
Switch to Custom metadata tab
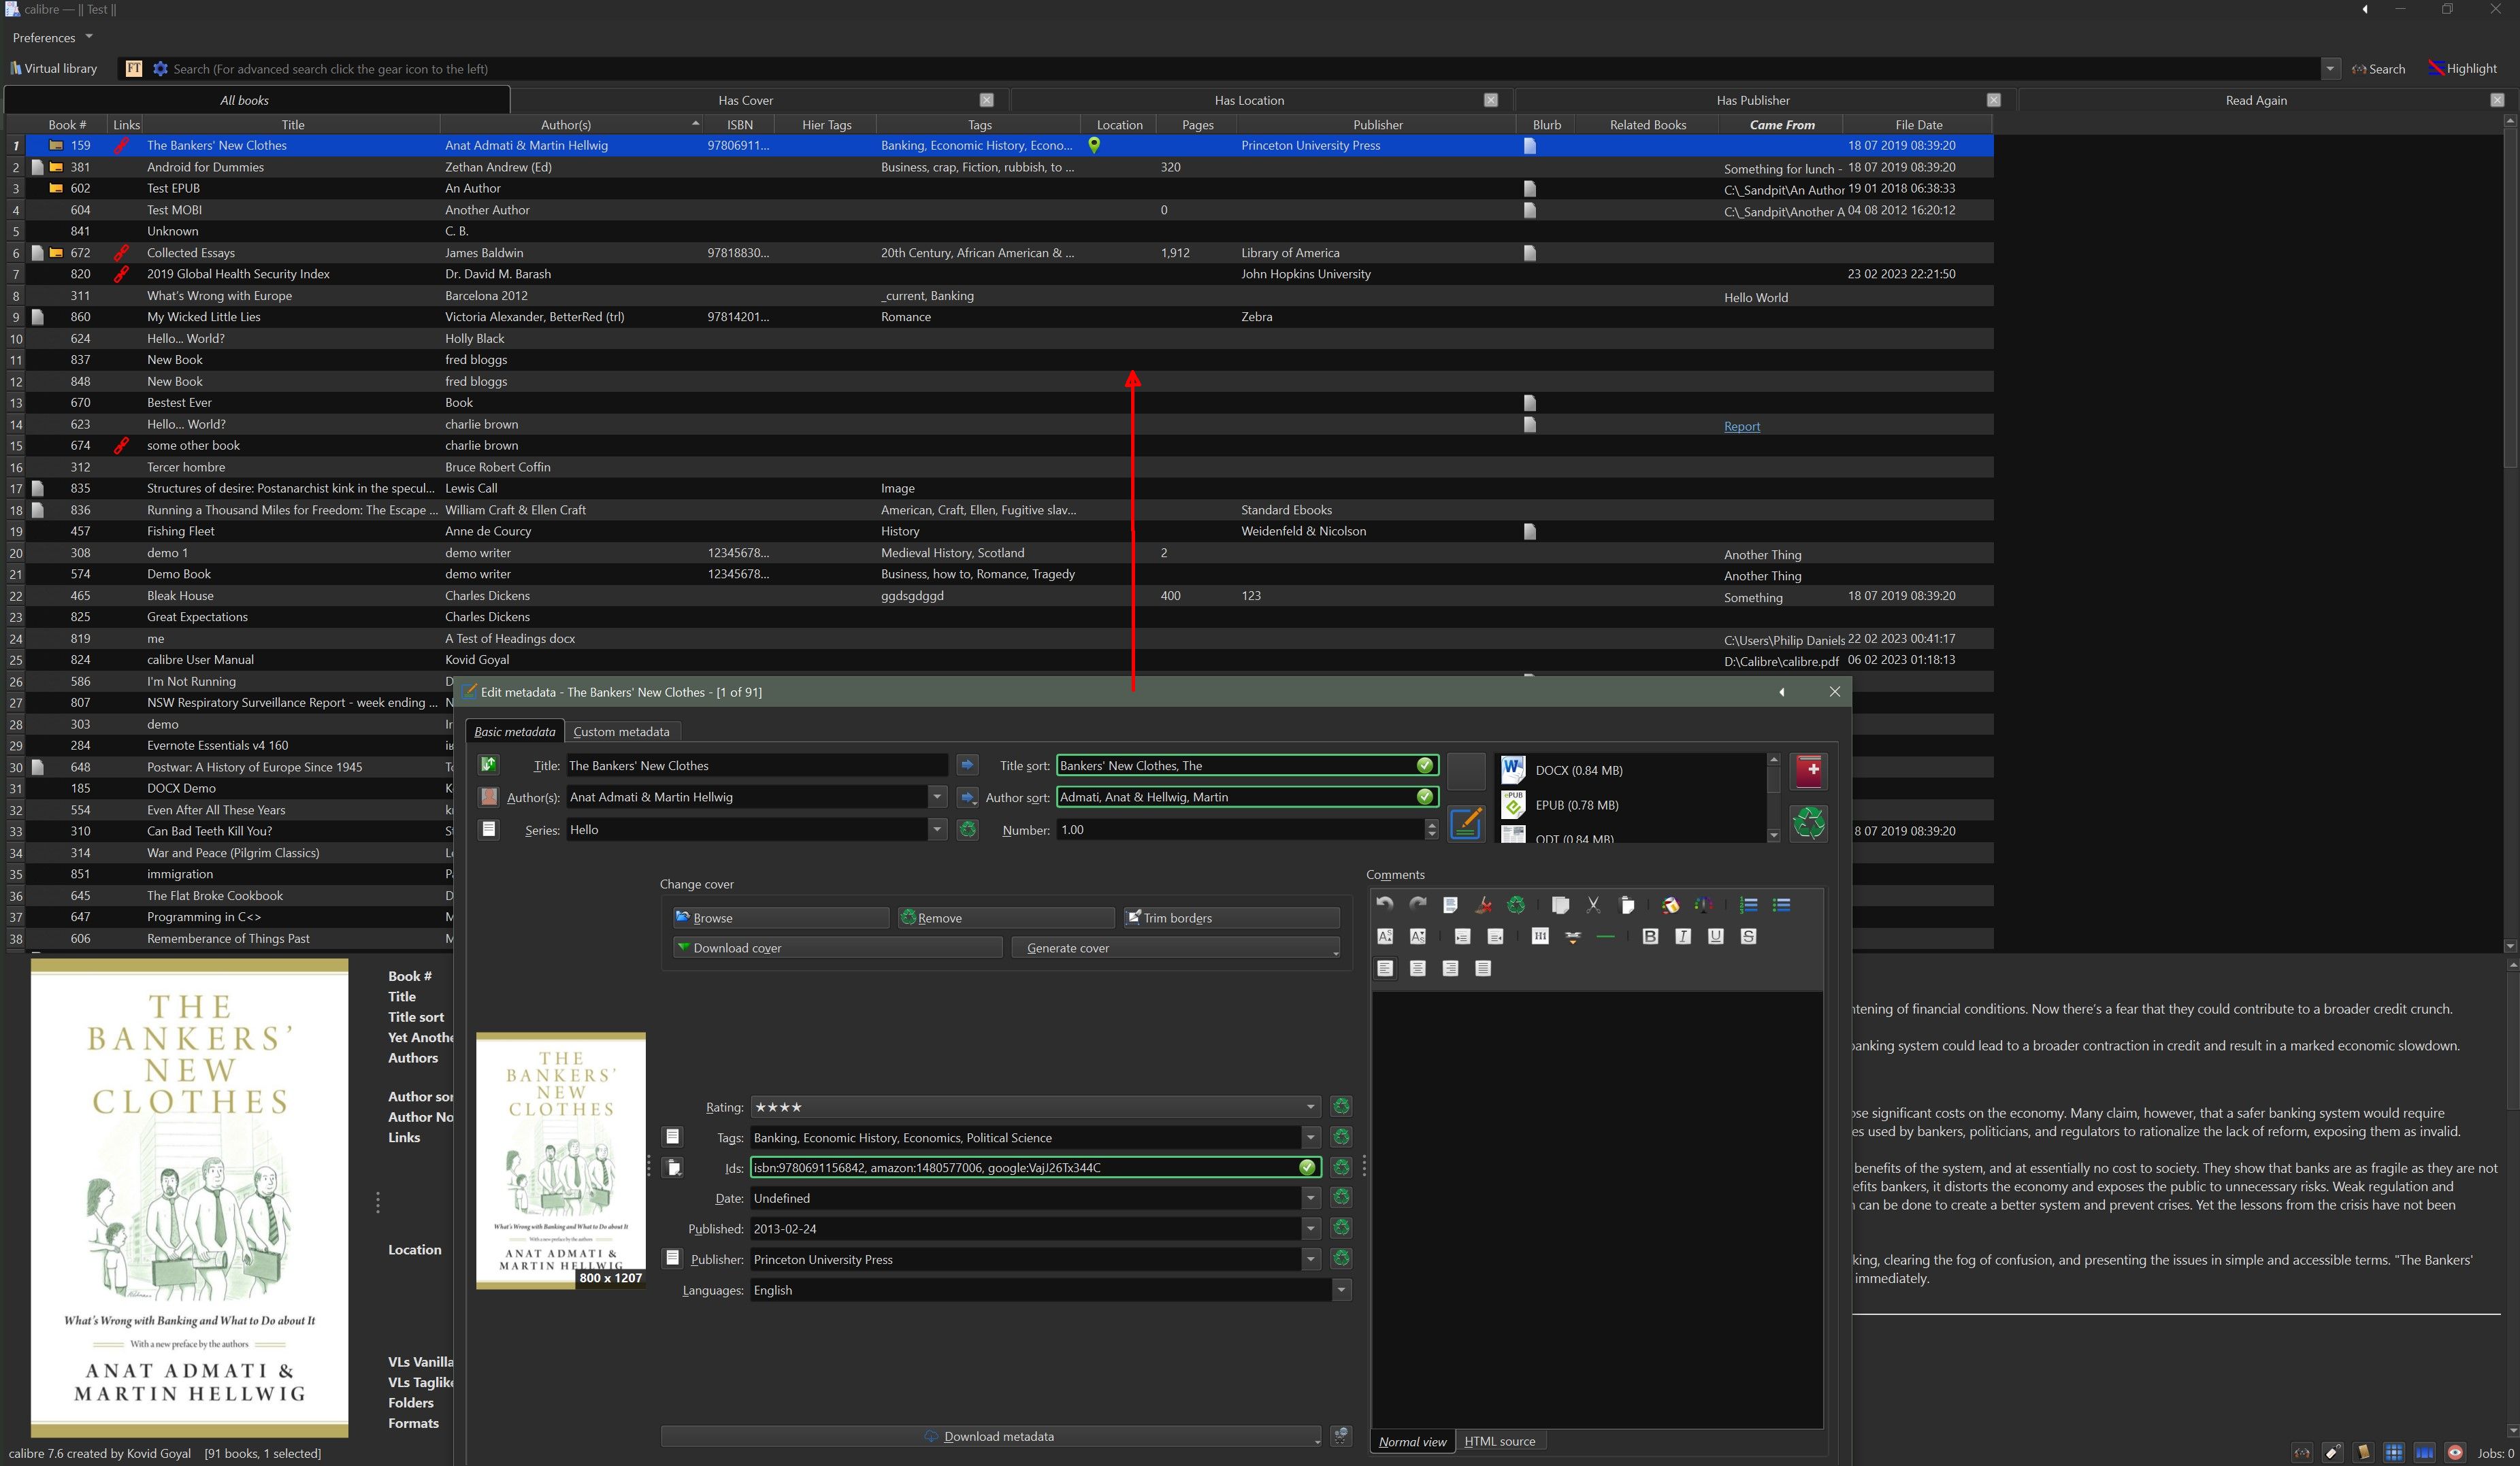tap(621, 731)
